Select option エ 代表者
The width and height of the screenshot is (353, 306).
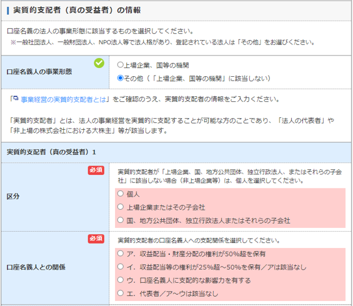click(x=121, y=293)
